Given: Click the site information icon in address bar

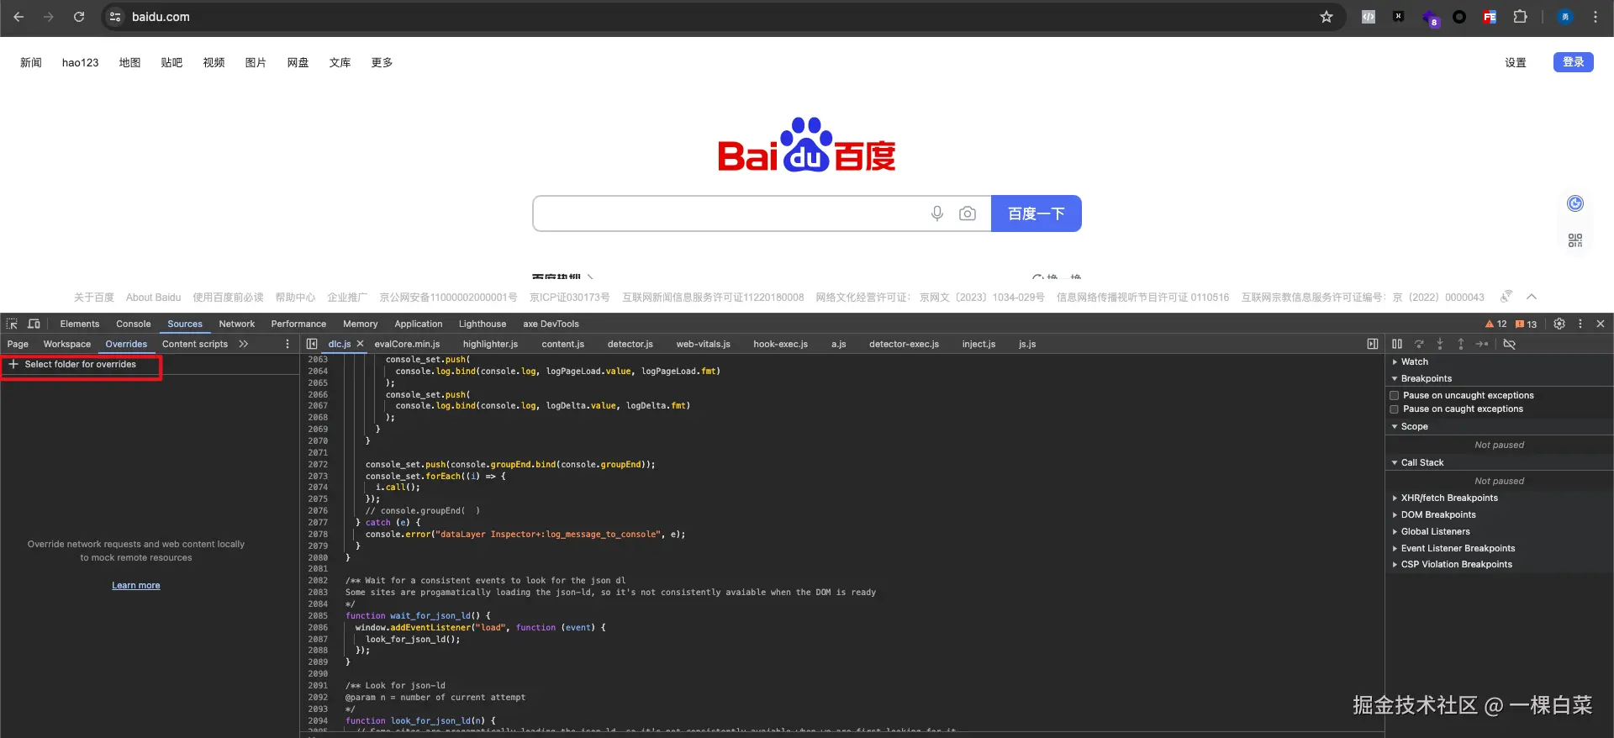Looking at the screenshot, I should coord(116,17).
